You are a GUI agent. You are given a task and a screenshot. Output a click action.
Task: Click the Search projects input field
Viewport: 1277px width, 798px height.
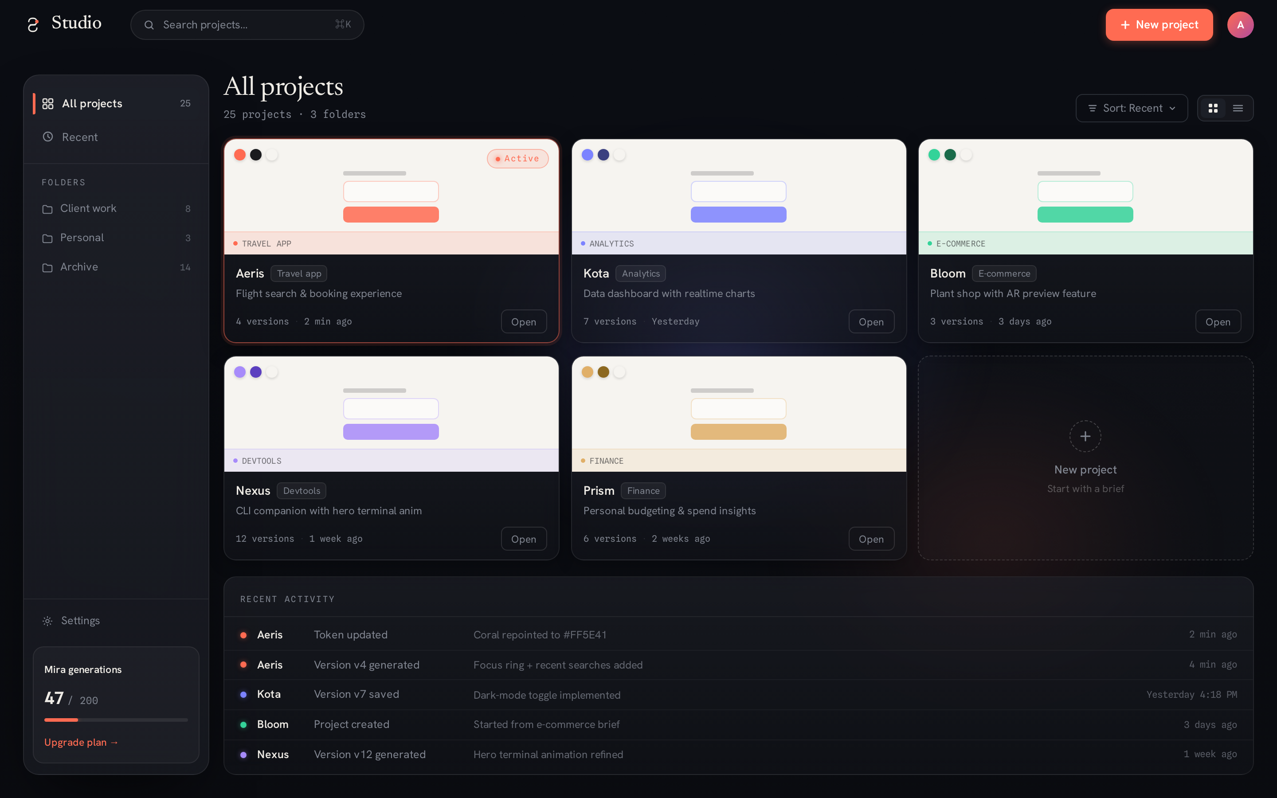[x=247, y=25]
